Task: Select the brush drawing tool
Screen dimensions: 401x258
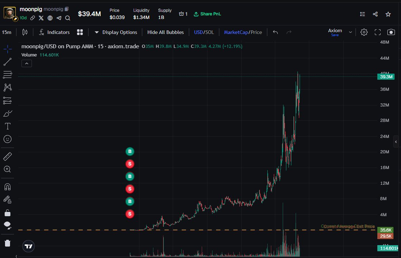Action: (8, 113)
